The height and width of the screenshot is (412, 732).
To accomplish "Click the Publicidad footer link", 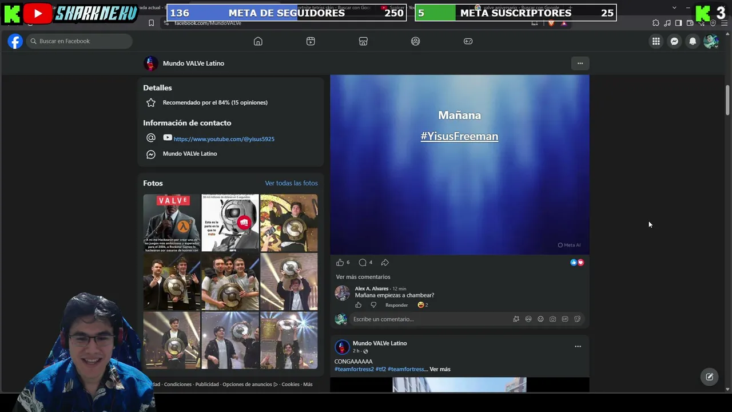I will [x=207, y=385].
